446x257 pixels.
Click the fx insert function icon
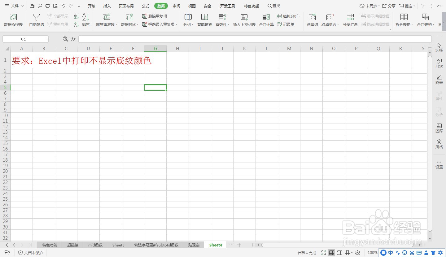pyautogui.click(x=73, y=39)
